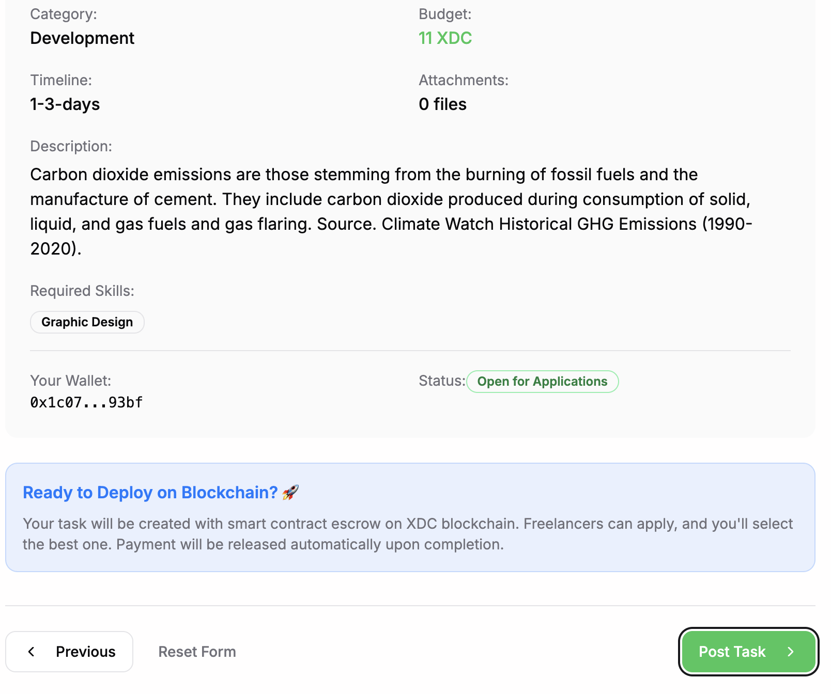Click the 11 XDC budget value
The height and width of the screenshot is (694, 831).
(445, 38)
